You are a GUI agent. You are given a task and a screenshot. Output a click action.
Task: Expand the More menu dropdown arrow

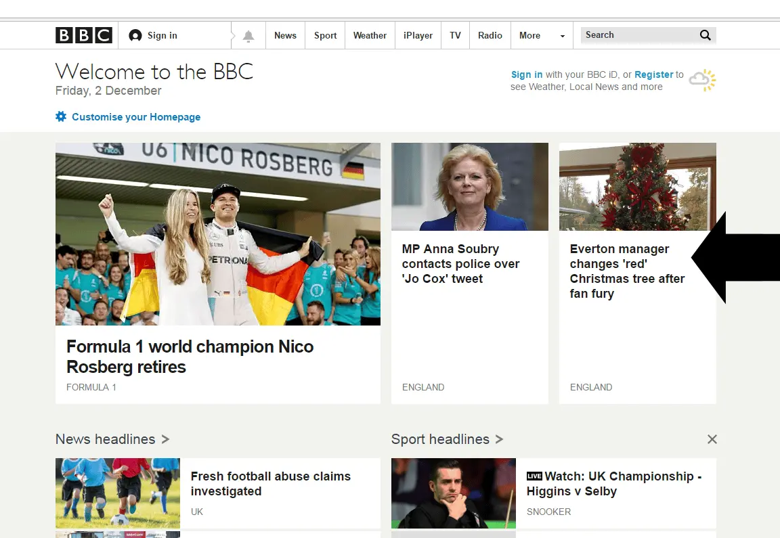point(562,36)
